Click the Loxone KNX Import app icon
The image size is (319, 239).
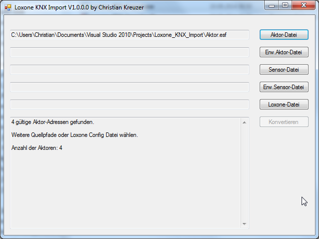click(8, 8)
